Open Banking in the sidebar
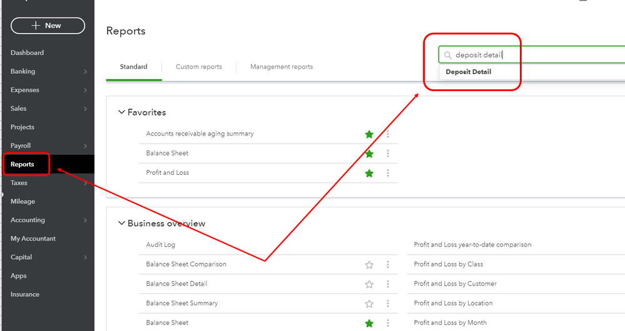The image size is (625, 331). (x=23, y=71)
